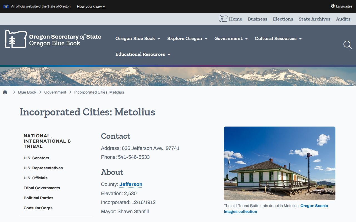This screenshot has width=356, height=222.
Task: Click the Incorporated Cities: Metolius breadcrumb text
Action: coord(99,92)
